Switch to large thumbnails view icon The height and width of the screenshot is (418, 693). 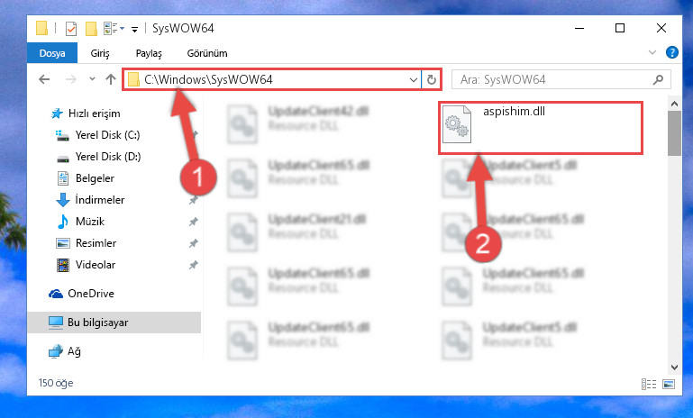pos(669,385)
